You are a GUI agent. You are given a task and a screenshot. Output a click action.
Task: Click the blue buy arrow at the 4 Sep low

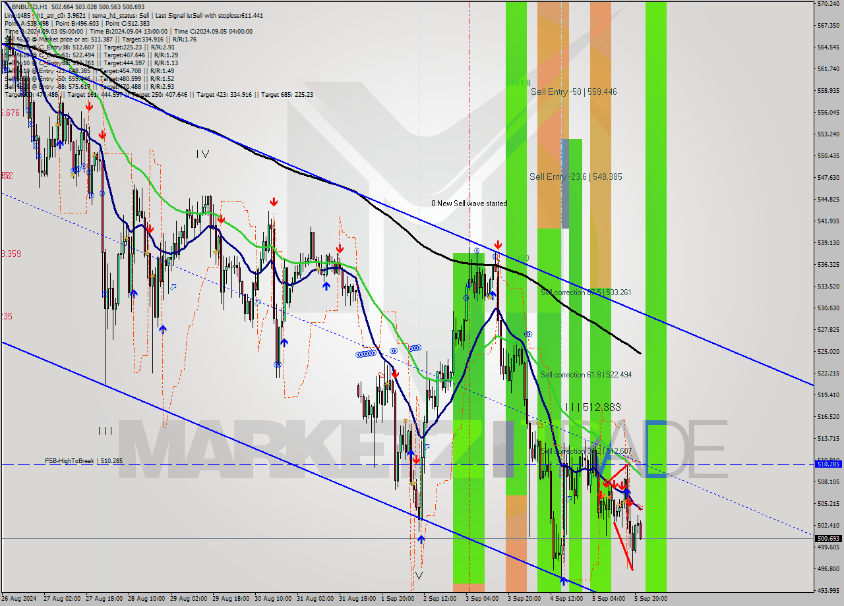(563, 581)
